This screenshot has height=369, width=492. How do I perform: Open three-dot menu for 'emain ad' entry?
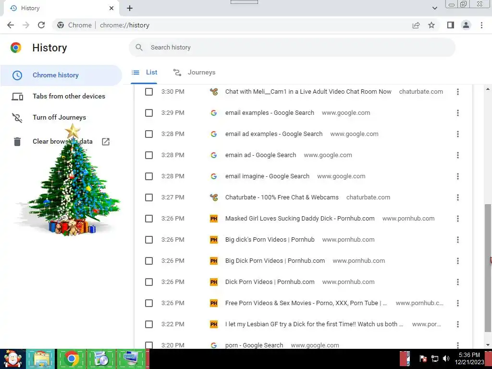pos(458,155)
